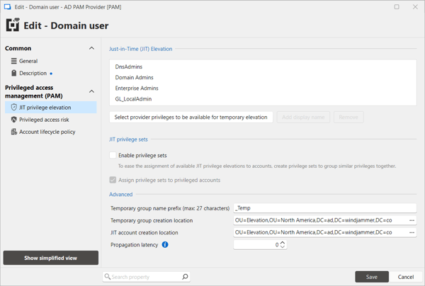Maximize the Edit Domain user window
The image size is (425, 286).
point(397,7)
